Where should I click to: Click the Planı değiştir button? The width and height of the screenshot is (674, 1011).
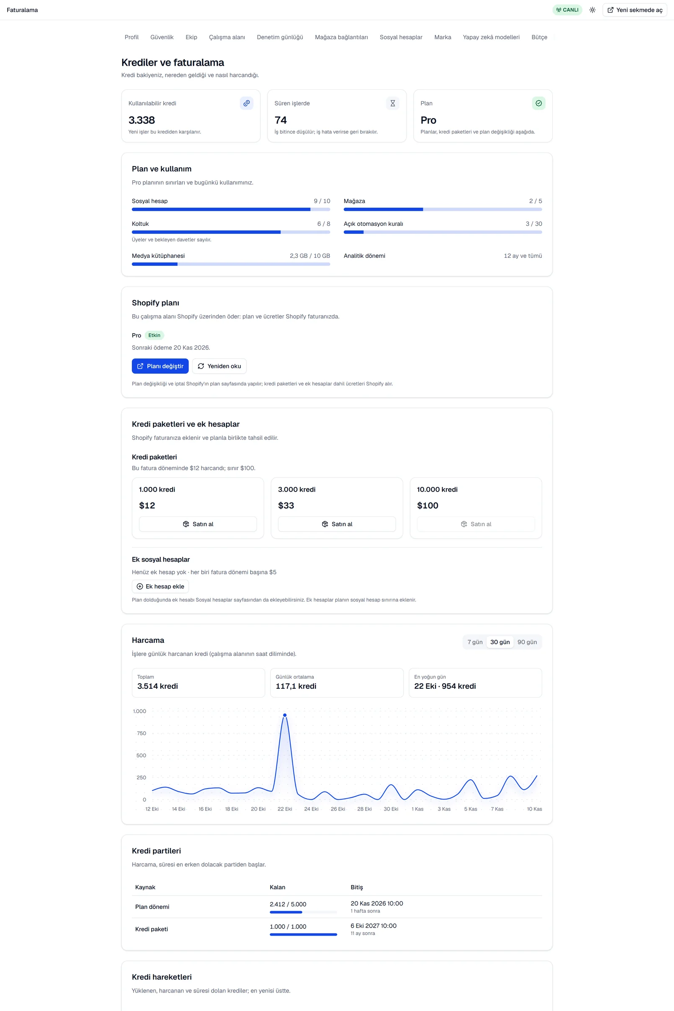click(x=160, y=366)
